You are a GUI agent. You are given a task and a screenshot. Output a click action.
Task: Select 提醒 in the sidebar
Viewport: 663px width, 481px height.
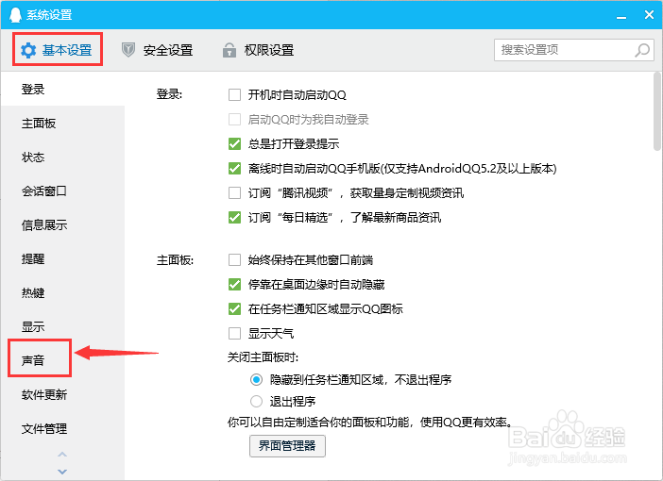[62, 258]
